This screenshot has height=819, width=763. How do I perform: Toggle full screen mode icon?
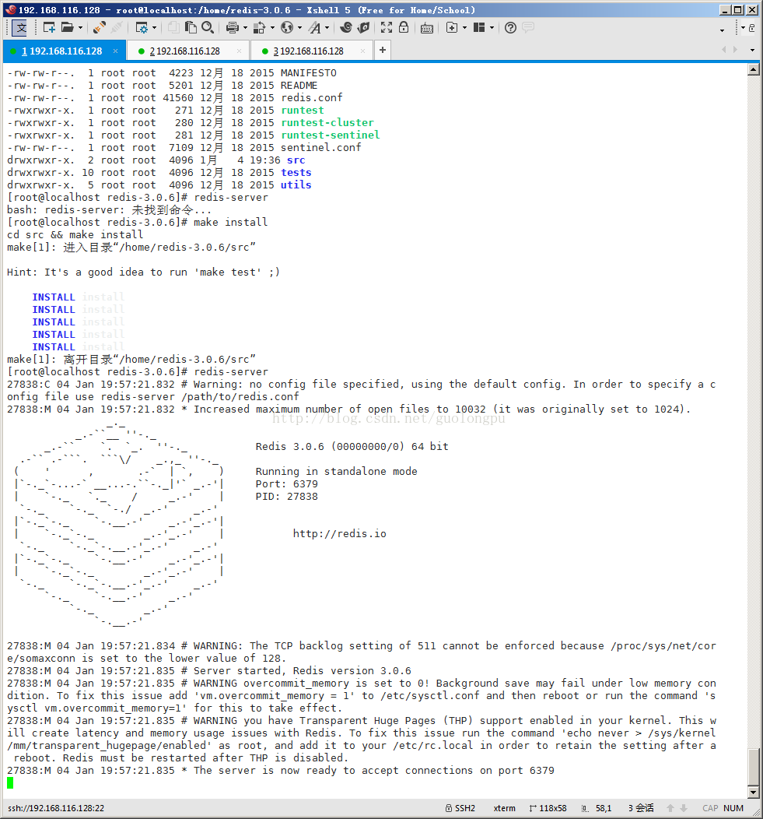point(387,28)
